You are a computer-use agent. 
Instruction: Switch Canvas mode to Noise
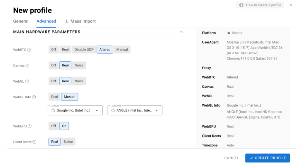79,66
